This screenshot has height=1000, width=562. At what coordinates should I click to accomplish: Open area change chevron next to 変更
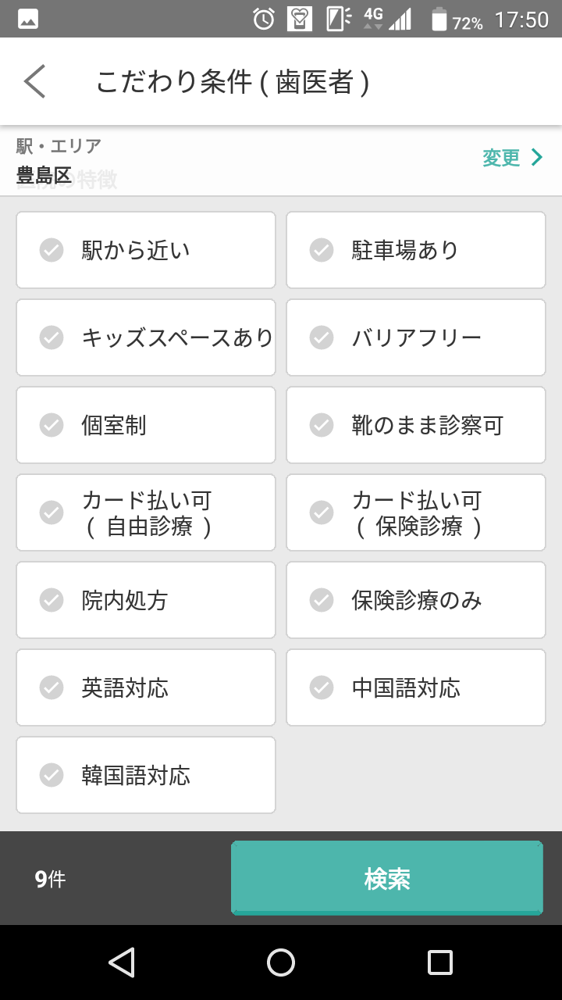537,158
